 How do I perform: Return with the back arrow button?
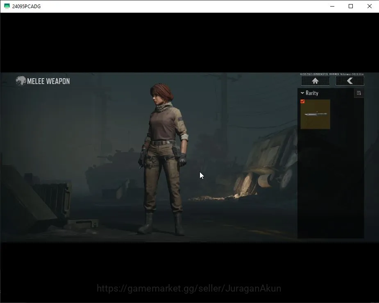point(350,81)
